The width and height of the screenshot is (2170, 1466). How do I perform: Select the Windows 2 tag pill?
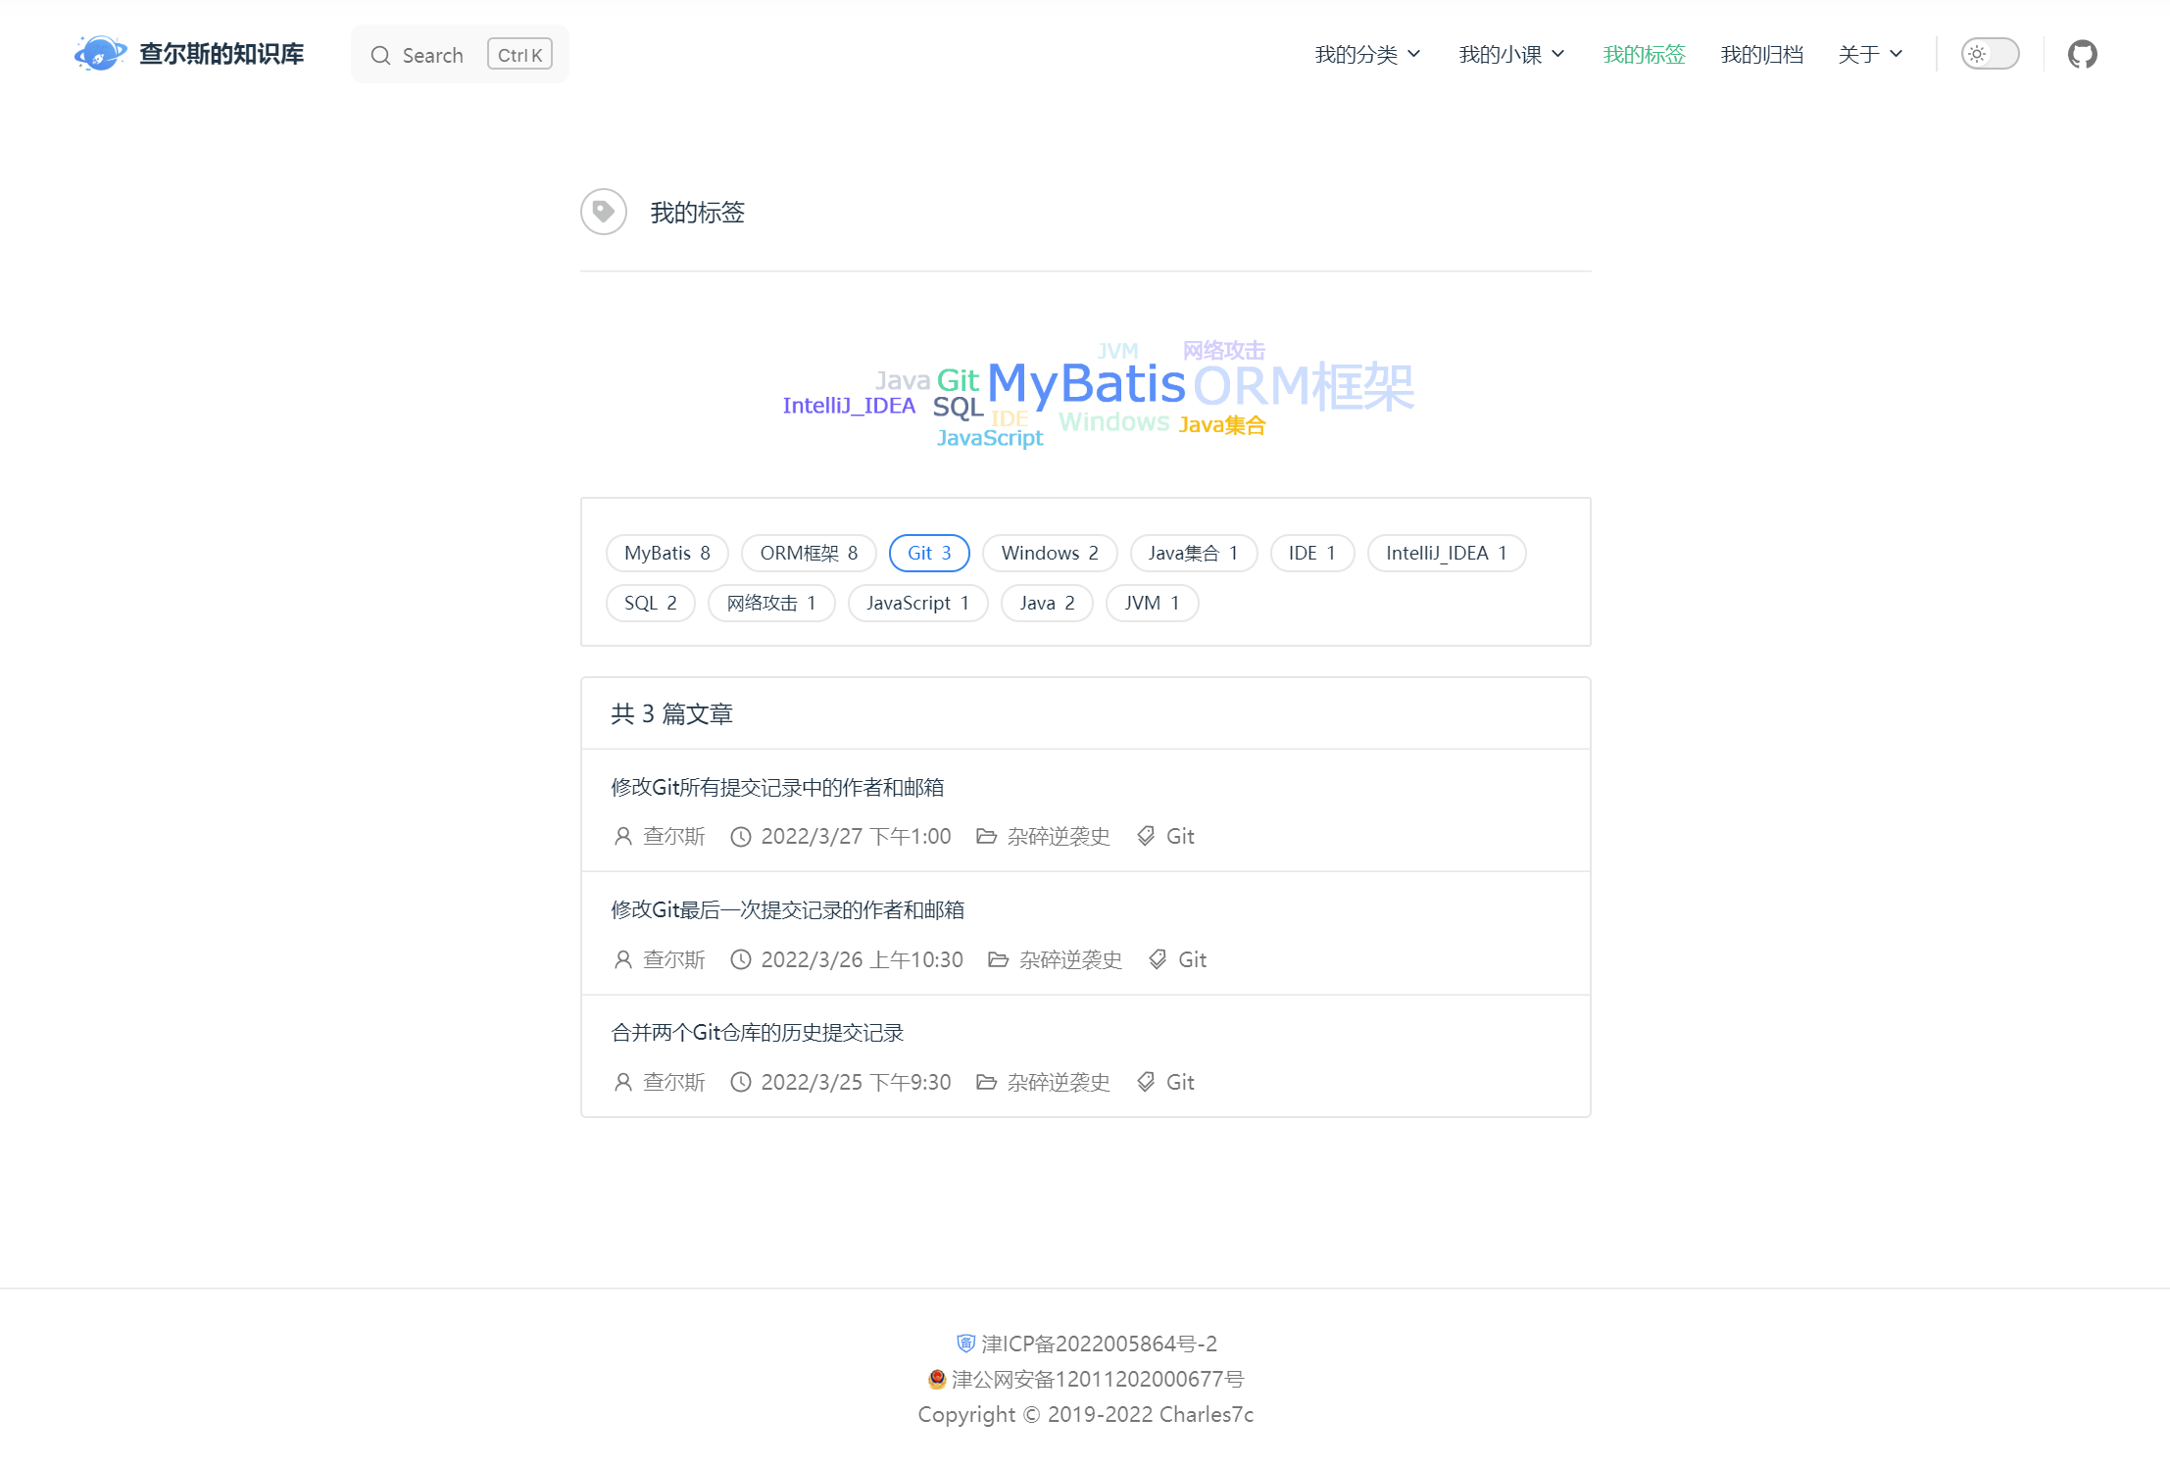1049,553
